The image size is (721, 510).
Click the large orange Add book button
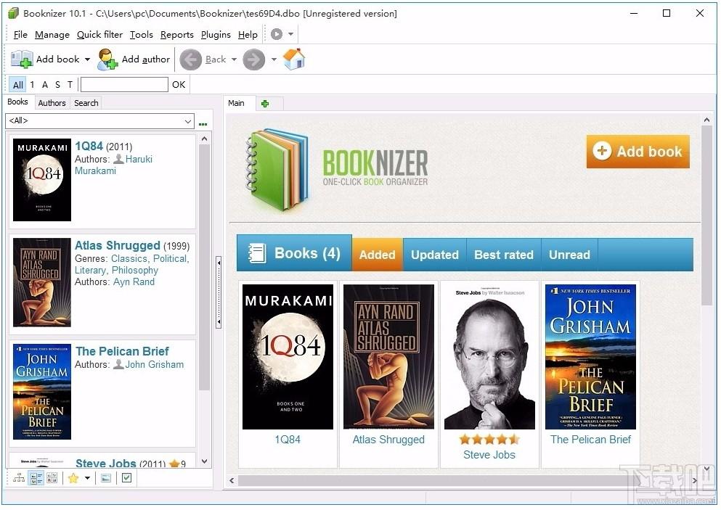(638, 152)
